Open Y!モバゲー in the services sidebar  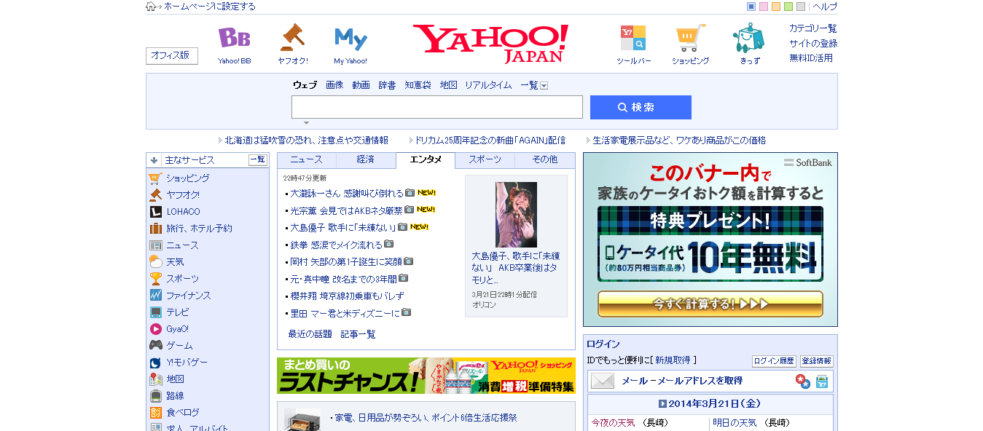(187, 363)
